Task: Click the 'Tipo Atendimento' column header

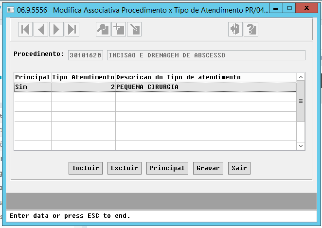Action: 83,77
